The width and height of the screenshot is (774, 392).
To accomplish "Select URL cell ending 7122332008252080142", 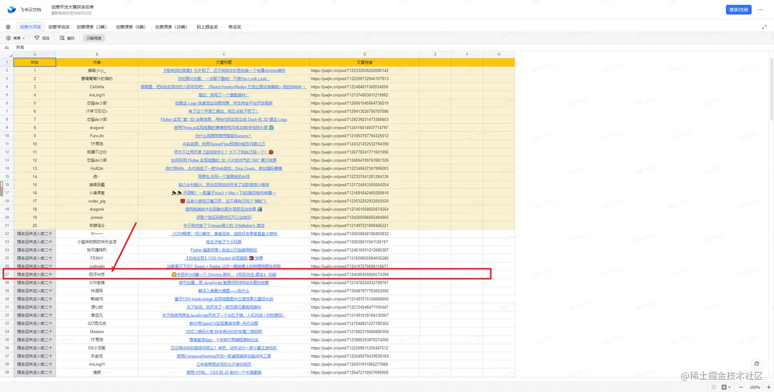I will click(364, 70).
